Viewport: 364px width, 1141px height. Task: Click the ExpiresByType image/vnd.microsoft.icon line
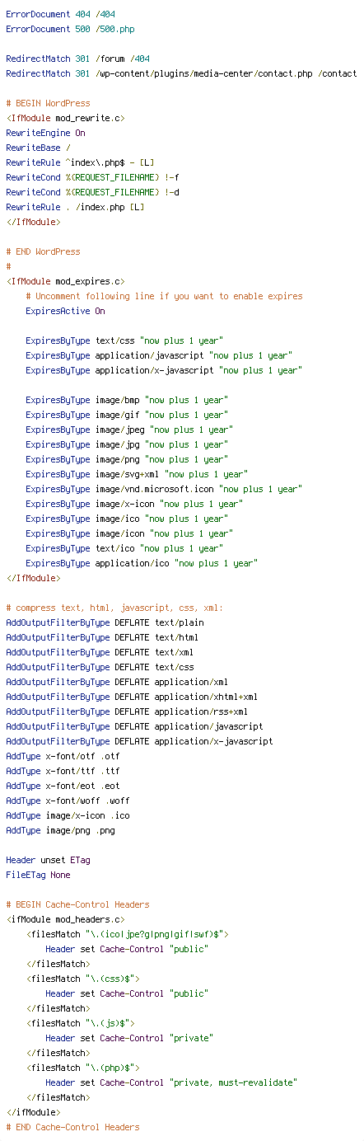coord(163,489)
